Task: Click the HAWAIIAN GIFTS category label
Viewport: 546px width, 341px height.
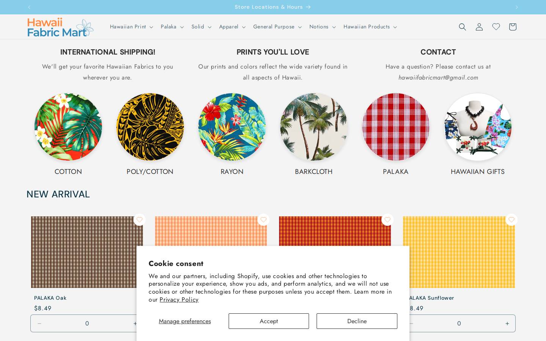Action: [478, 172]
